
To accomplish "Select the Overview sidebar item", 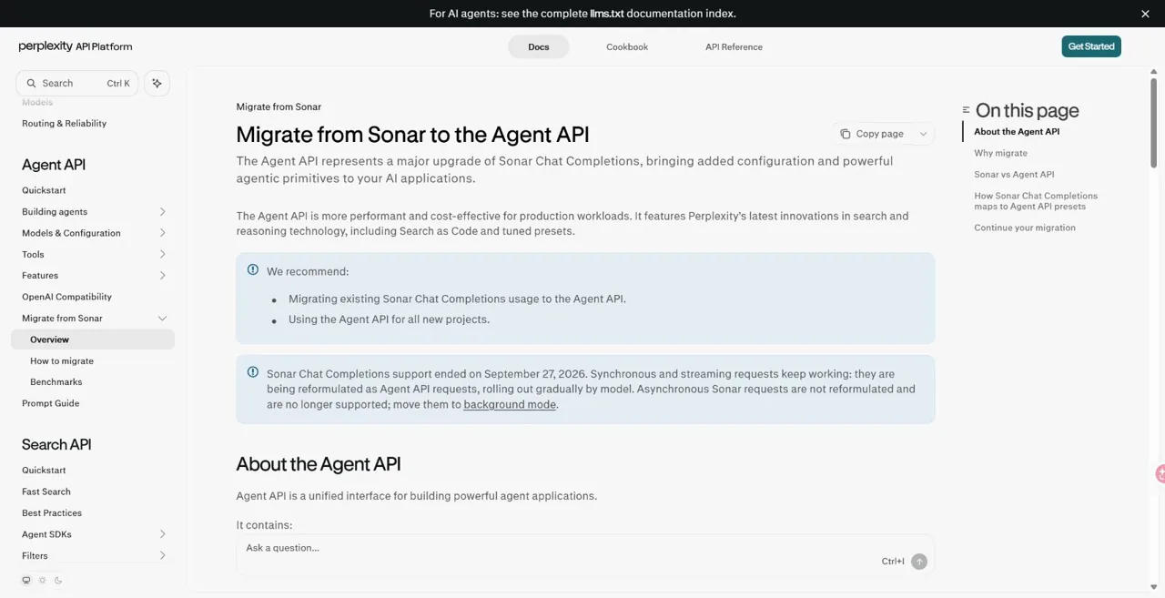I will click(x=93, y=340).
